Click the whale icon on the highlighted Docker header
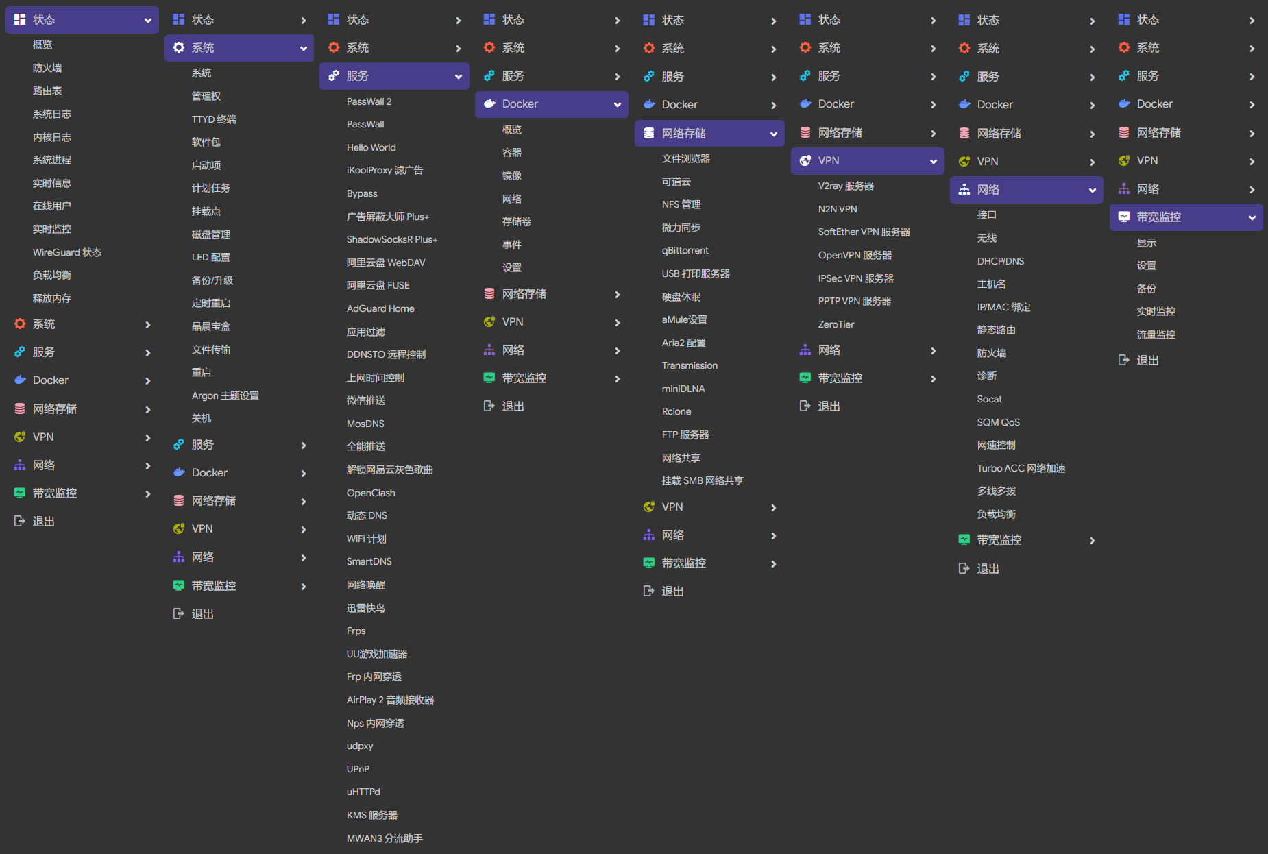This screenshot has height=854, width=1268. 489,104
